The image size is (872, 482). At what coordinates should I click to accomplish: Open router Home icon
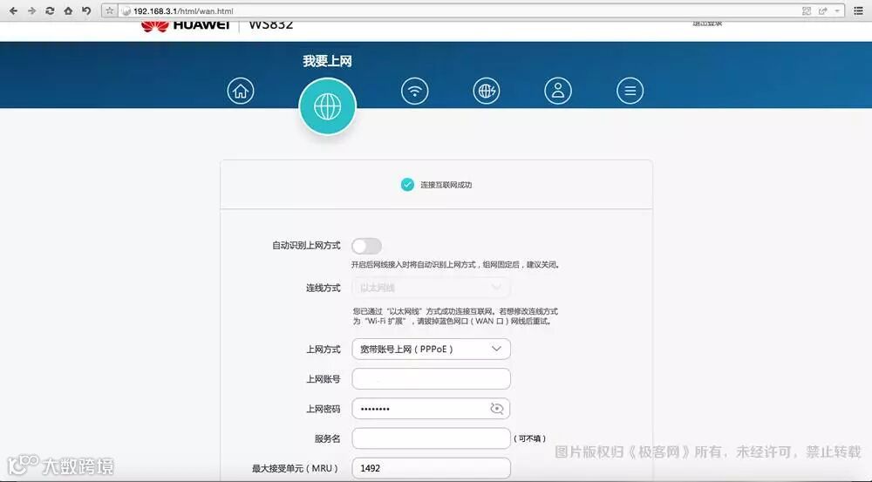pos(241,91)
